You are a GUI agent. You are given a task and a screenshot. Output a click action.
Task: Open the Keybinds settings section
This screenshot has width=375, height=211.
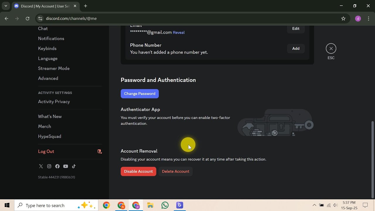pyautogui.click(x=47, y=49)
